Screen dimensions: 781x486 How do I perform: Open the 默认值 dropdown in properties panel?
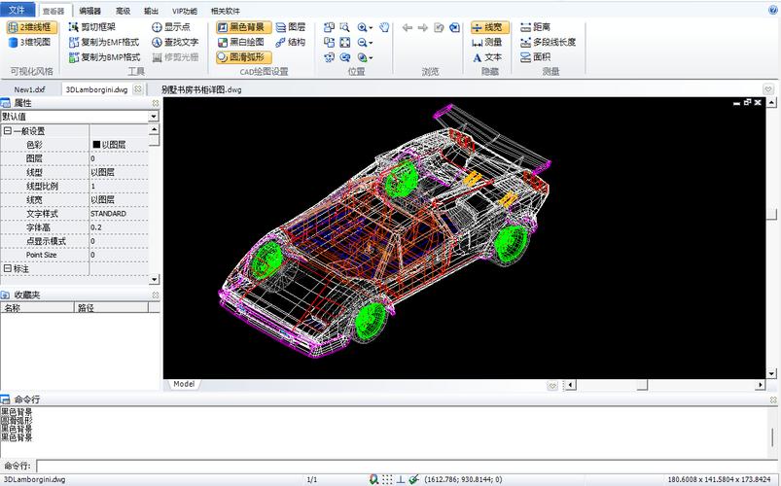pos(154,117)
